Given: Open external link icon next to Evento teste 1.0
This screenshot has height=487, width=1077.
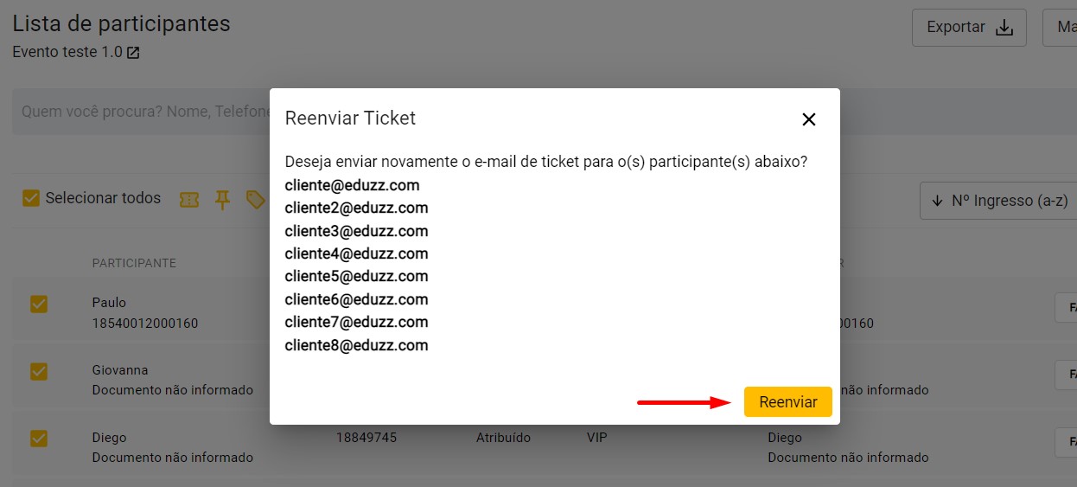Looking at the screenshot, I should click(x=133, y=53).
